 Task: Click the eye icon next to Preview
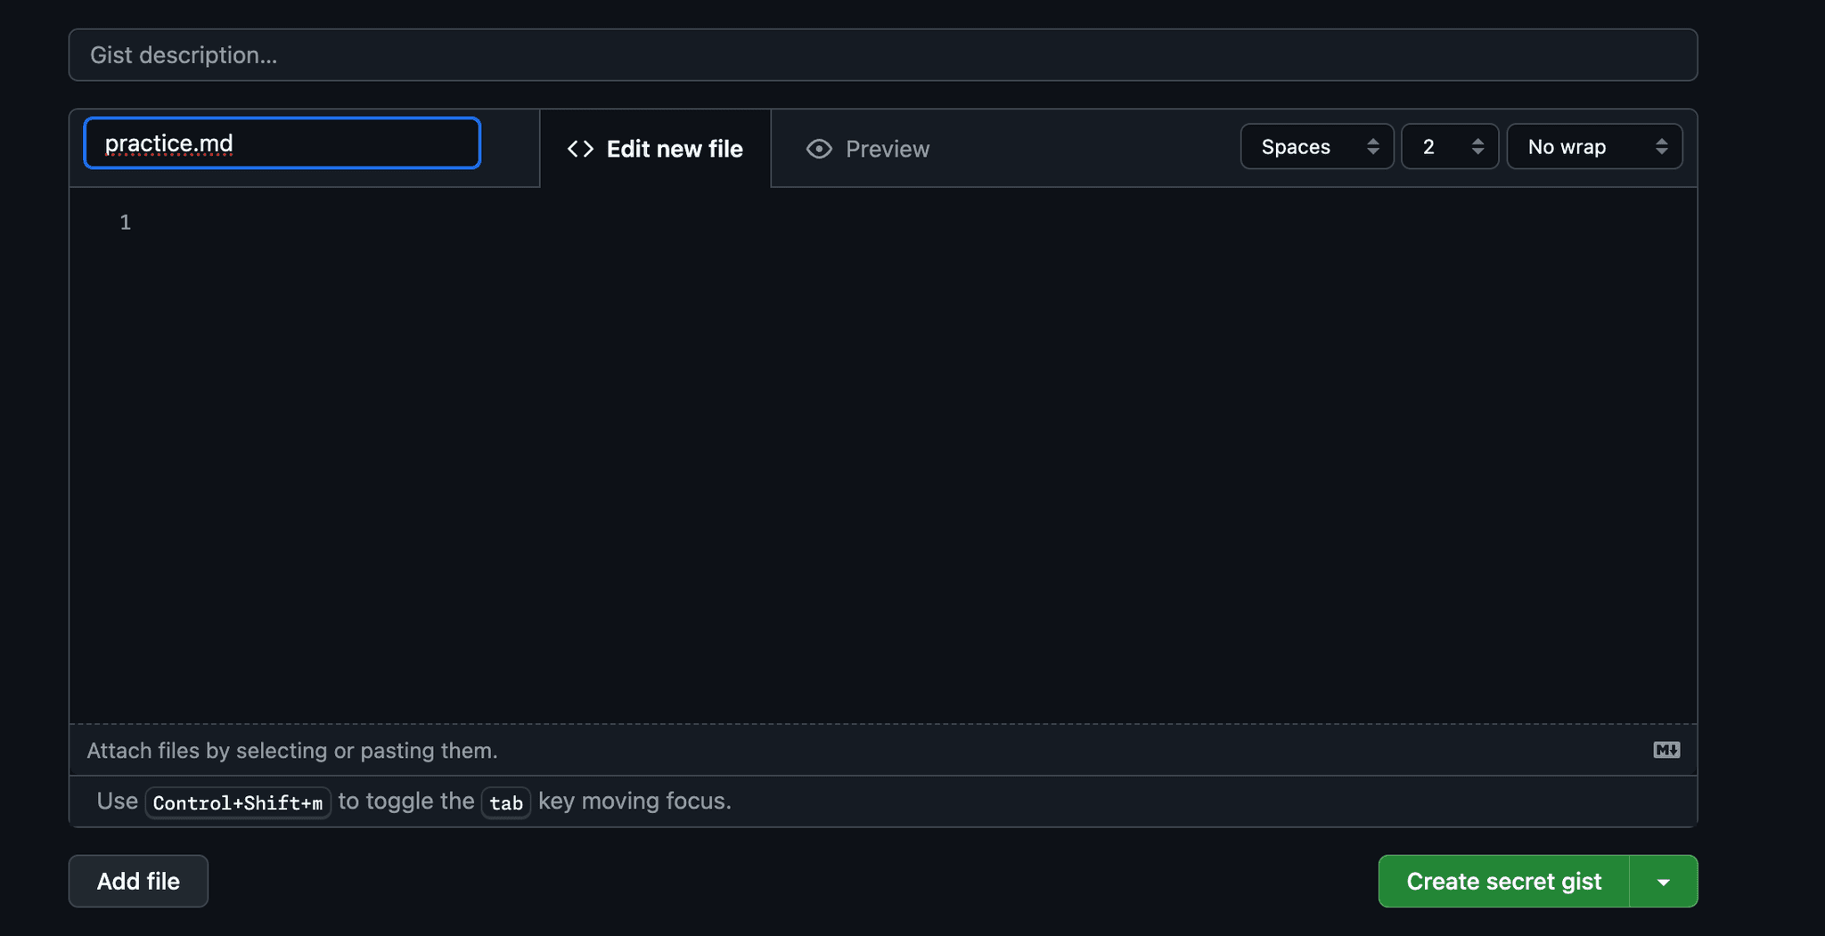coord(819,149)
